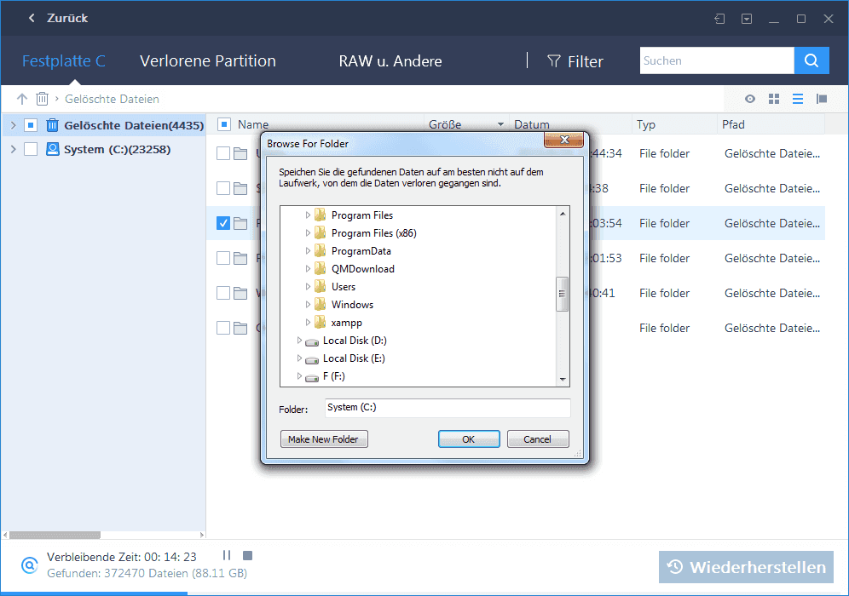The width and height of the screenshot is (849, 596).
Task: Click the Zurück back arrow
Action: click(32, 18)
